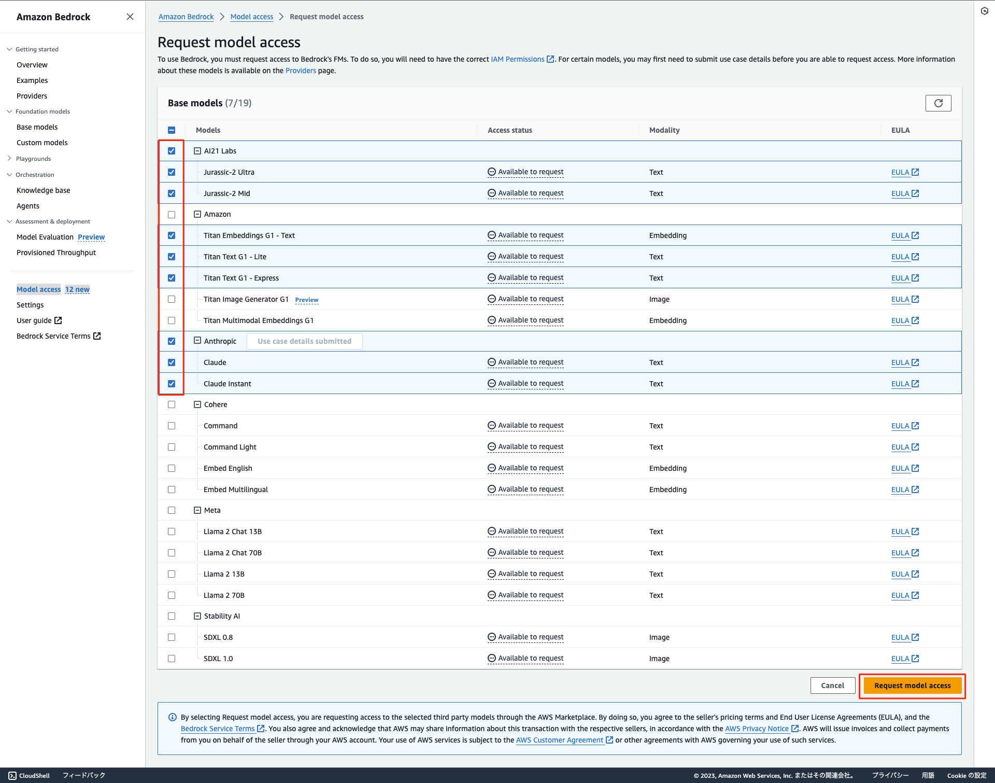
Task: Check the Amazon provider checkbox
Action: coord(172,214)
